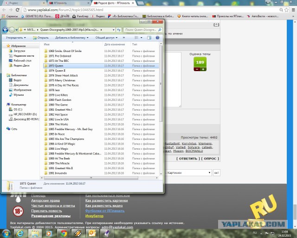The width and height of the screenshot is (297, 238).
Task: Toggle the Explorer preview pane icon
Action: 149,38
